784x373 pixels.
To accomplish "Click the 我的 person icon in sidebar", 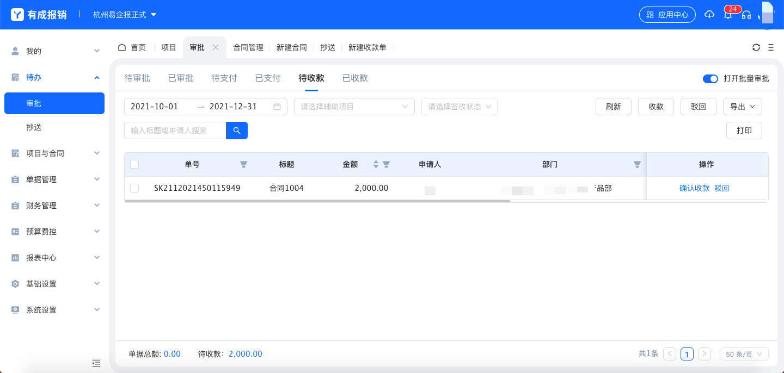I will (16, 51).
